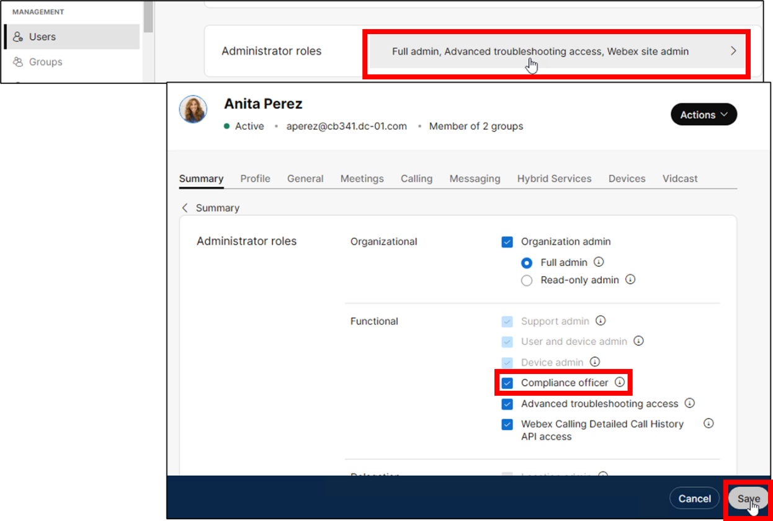
Task: Open Groups in the Management sidebar
Action: (x=45, y=62)
